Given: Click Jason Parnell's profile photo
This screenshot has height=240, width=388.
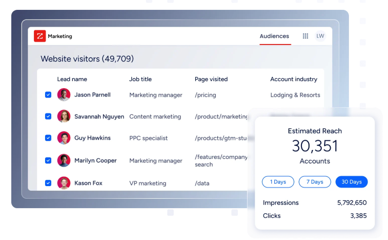Looking at the screenshot, I should point(64,95).
